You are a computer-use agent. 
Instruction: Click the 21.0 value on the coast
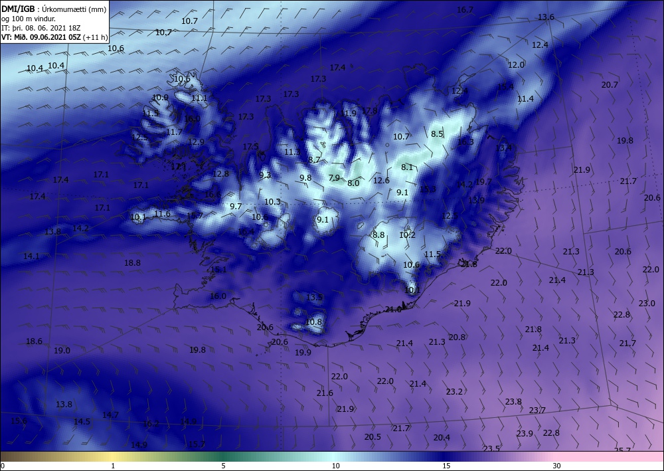tap(392, 310)
